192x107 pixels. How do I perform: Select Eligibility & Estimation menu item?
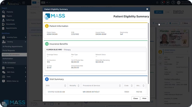pos(14,55)
